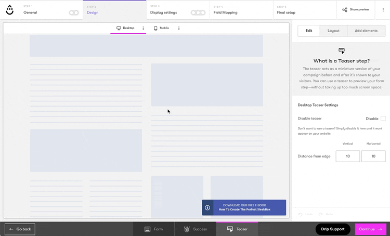Click the Disable teaser label
This screenshot has height=236, width=390.
pyautogui.click(x=309, y=119)
